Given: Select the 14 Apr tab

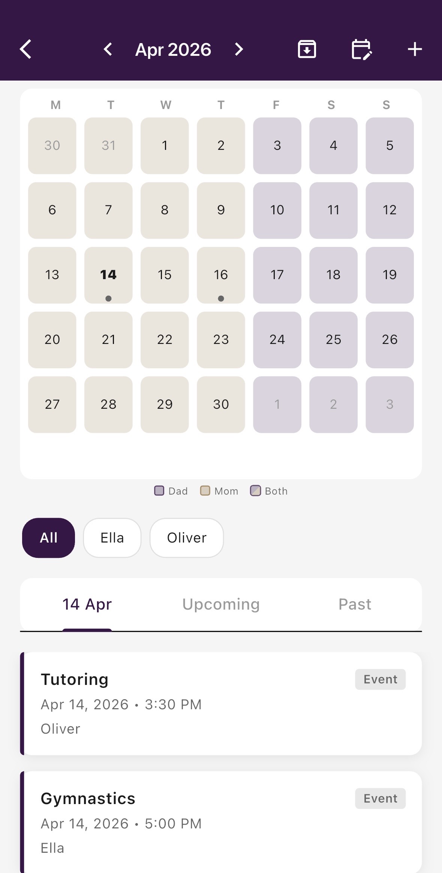Looking at the screenshot, I should click(87, 604).
